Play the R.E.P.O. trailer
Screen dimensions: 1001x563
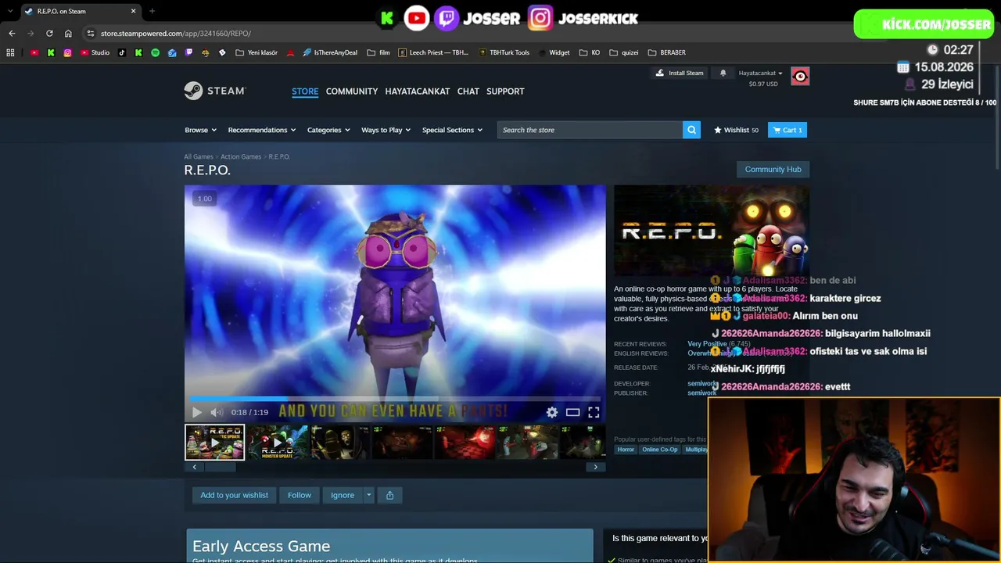pyautogui.click(x=197, y=412)
